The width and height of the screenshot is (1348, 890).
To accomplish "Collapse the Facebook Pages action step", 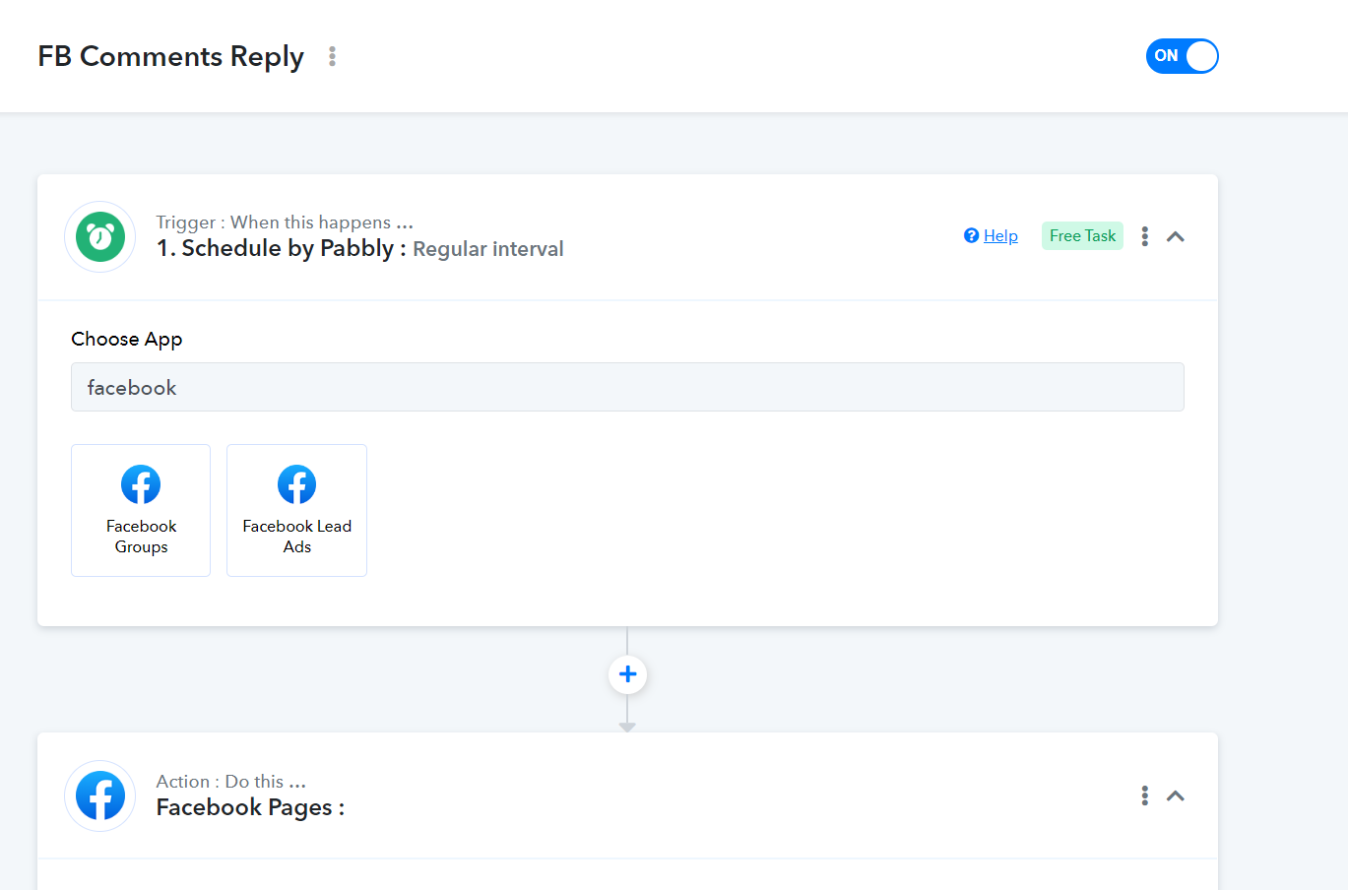I will coord(1176,795).
